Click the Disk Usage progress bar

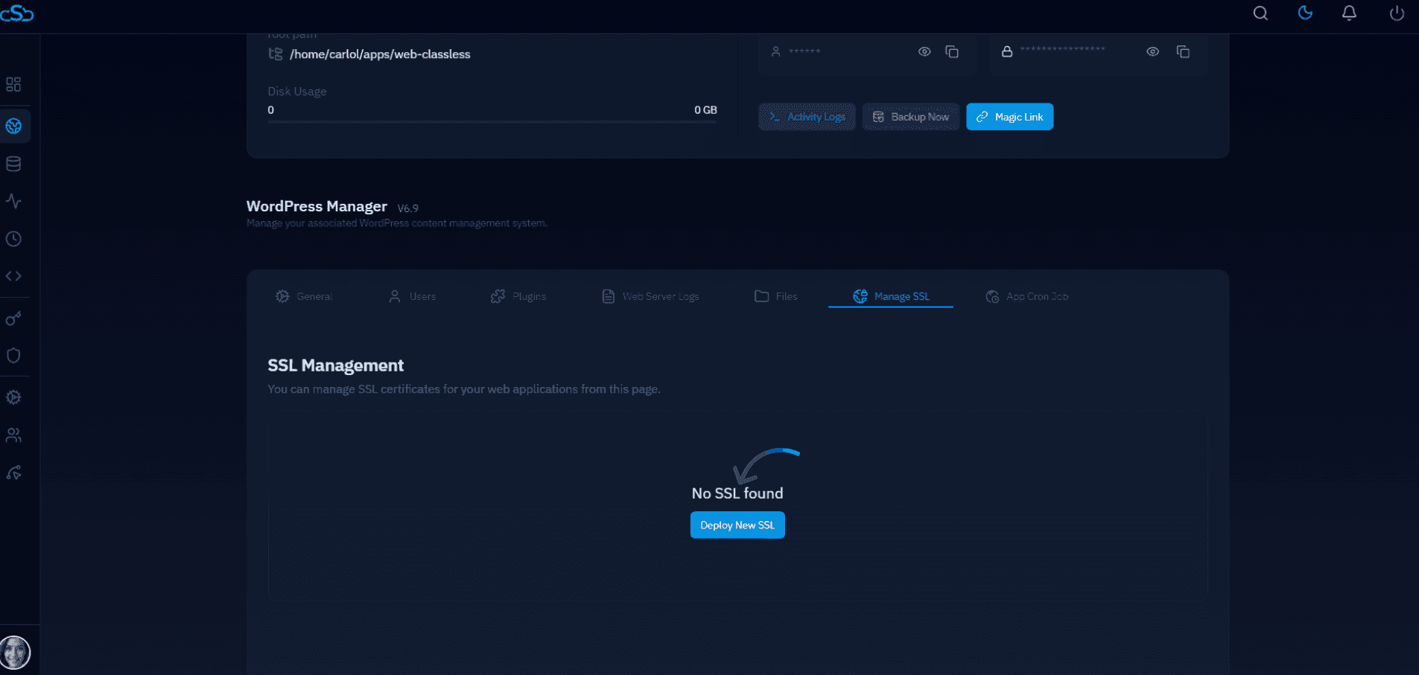click(x=492, y=121)
